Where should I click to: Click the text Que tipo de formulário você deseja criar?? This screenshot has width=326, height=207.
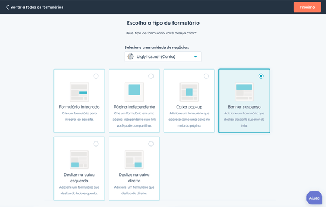tap(162, 33)
